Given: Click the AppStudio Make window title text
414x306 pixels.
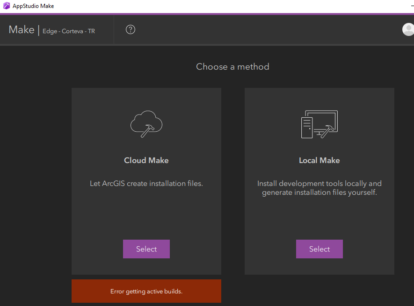Looking at the screenshot, I should pyautogui.click(x=33, y=6).
